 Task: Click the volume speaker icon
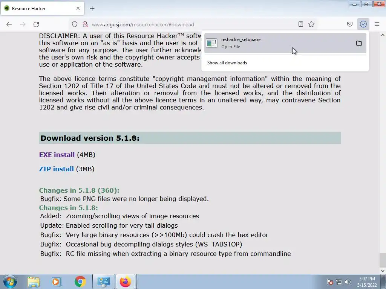[x=348, y=282]
